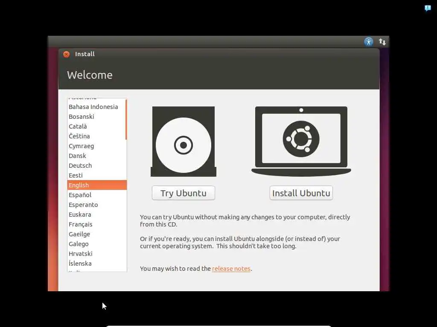Select Bosanski in the language list

(x=97, y=117)
